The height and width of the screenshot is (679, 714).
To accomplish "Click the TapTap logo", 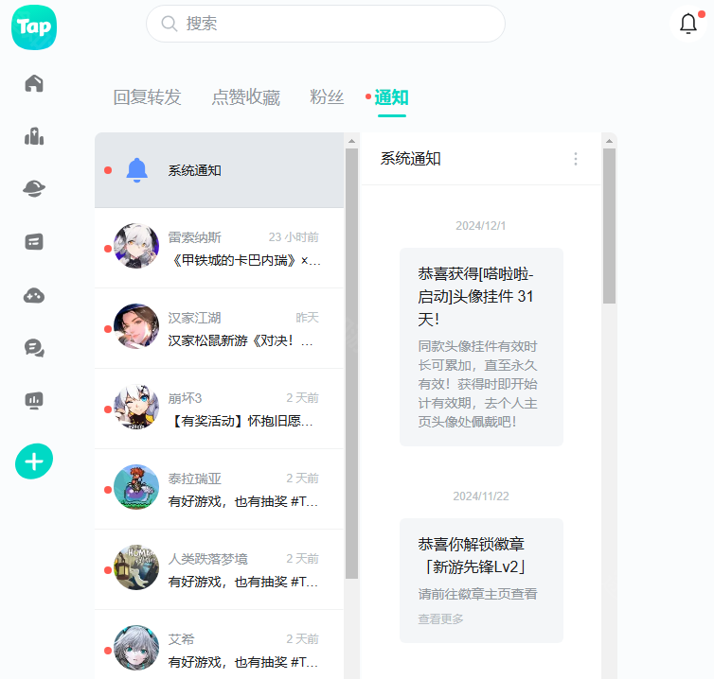I will [34, 27].
